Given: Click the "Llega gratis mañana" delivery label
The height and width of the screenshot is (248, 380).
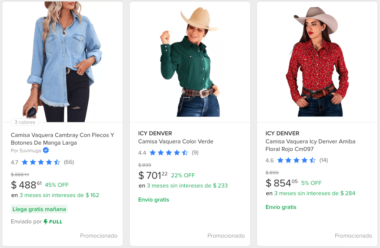Looking at the screenshot, I should point(39,209).
